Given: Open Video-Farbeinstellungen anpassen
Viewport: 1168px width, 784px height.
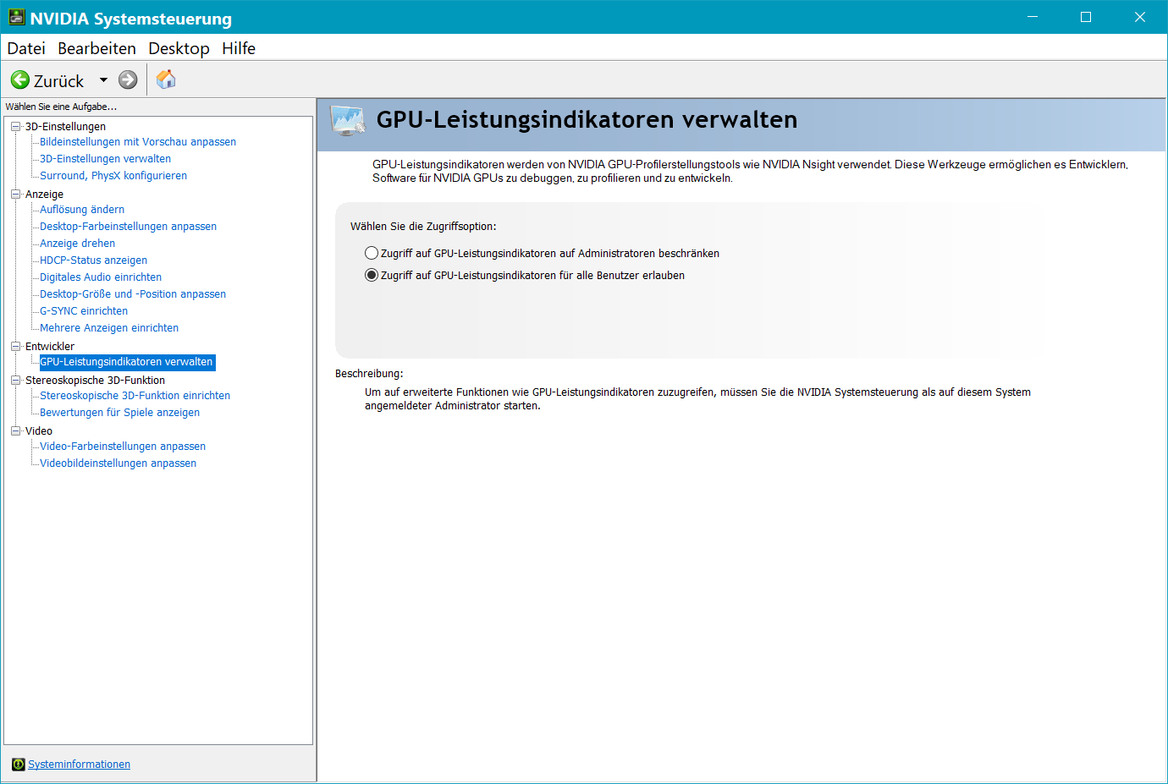Looking at the screenshot, I should 123,447.
